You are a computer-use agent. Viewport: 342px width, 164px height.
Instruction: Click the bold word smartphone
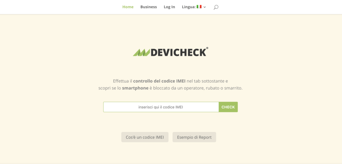(135, 88)
